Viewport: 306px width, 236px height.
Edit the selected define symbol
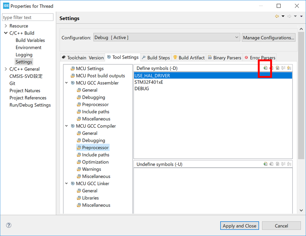click(277, 68)
